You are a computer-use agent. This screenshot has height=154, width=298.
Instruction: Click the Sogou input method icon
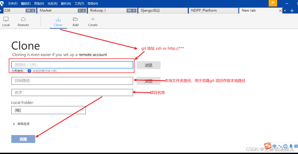click(267, 146)
